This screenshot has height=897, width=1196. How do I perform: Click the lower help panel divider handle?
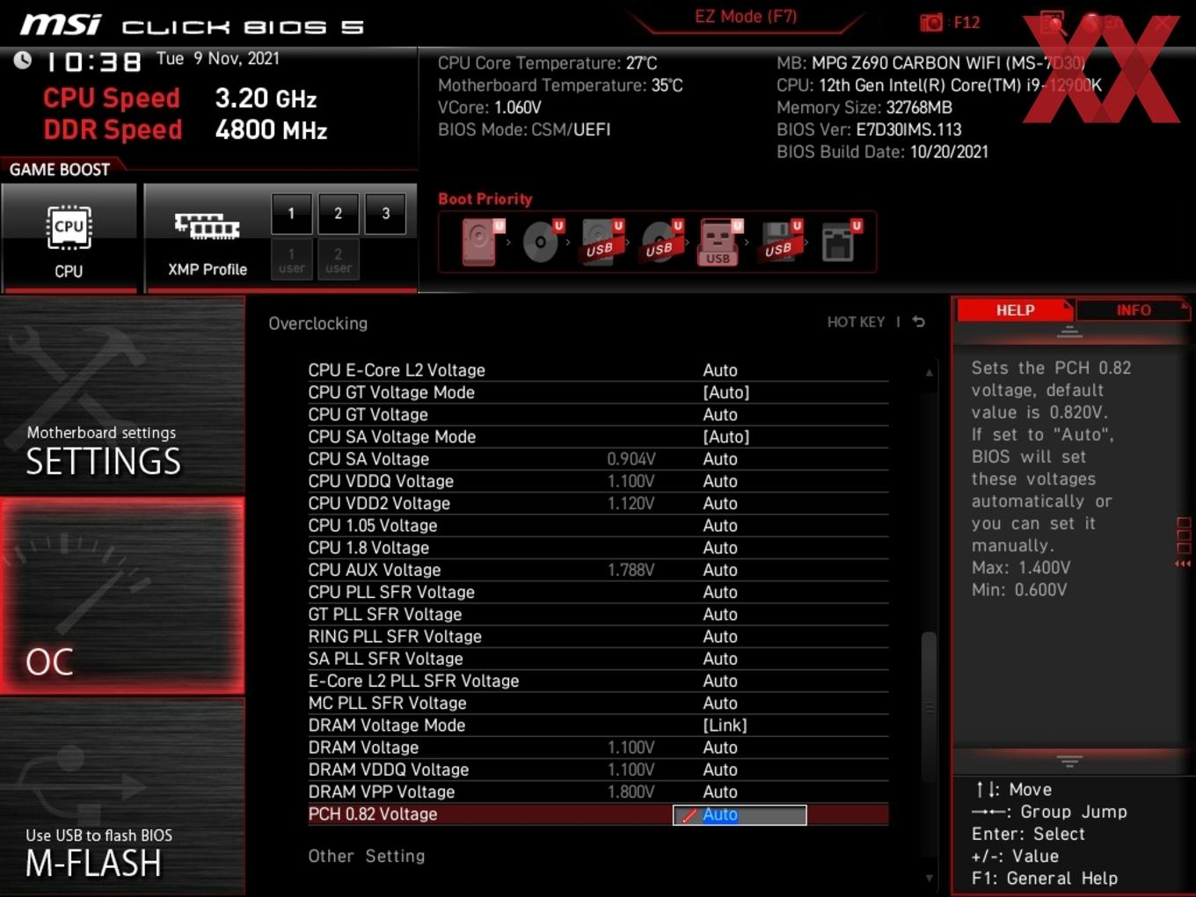(1069, 761)
